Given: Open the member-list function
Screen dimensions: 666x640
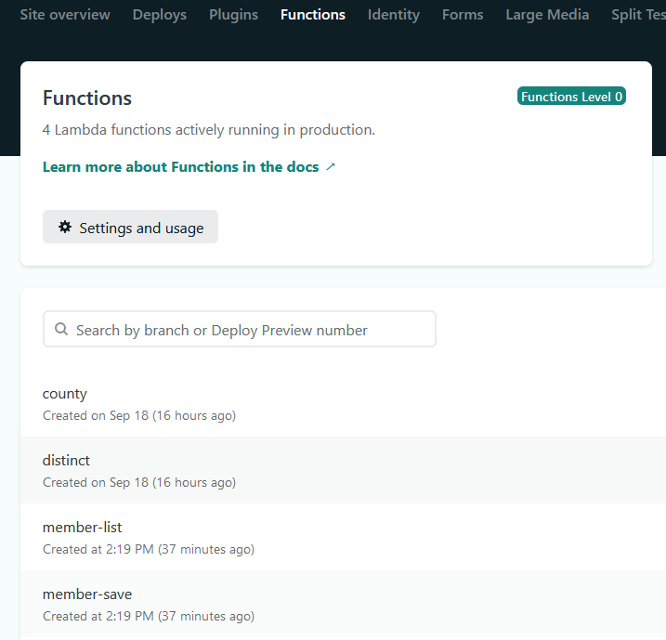Looking at the screenshot, I should pos(83,528).
